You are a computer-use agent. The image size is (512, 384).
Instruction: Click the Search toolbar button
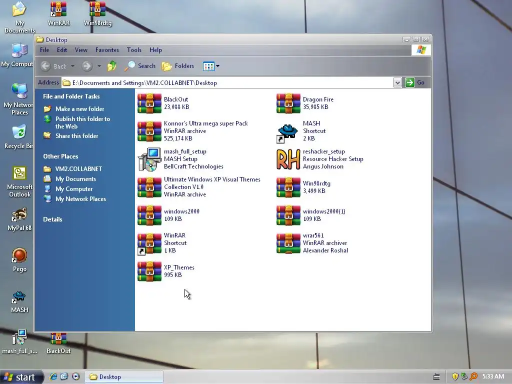pyautogui.click(x=140, y=66)
